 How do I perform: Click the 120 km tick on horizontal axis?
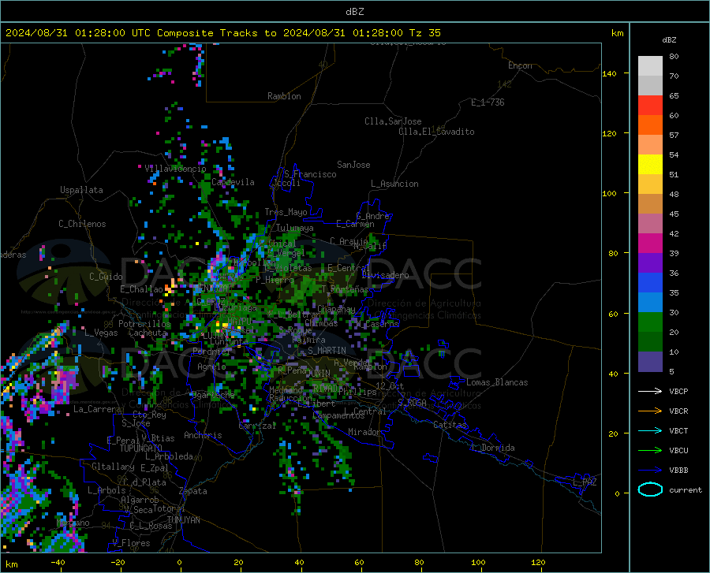[538, 562]
